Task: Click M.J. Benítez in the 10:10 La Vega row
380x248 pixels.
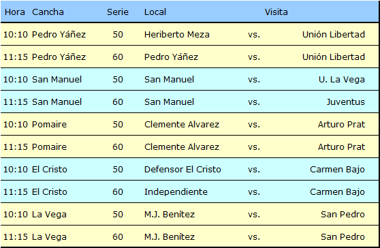Action: pyautogui.click(x=170, y=215)
